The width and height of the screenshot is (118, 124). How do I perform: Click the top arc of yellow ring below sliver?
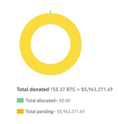click(51, 19)
